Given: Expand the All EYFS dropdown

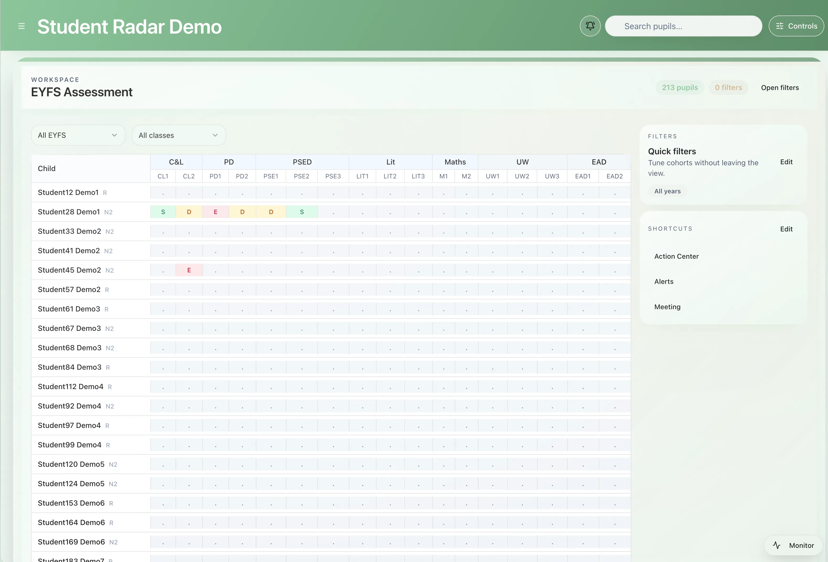Looking at the screenshot, I should (78, 135).
